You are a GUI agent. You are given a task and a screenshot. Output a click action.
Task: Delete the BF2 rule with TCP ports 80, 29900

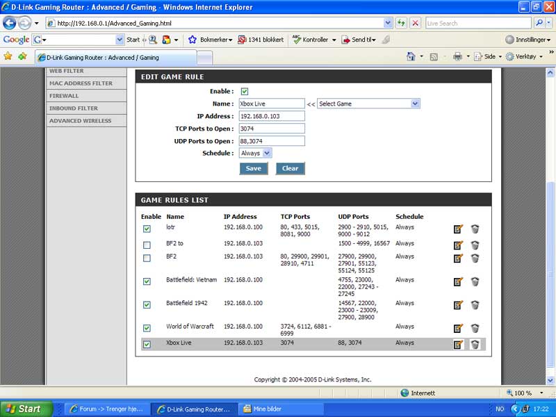pyautogui.click(x=475, y=258)
